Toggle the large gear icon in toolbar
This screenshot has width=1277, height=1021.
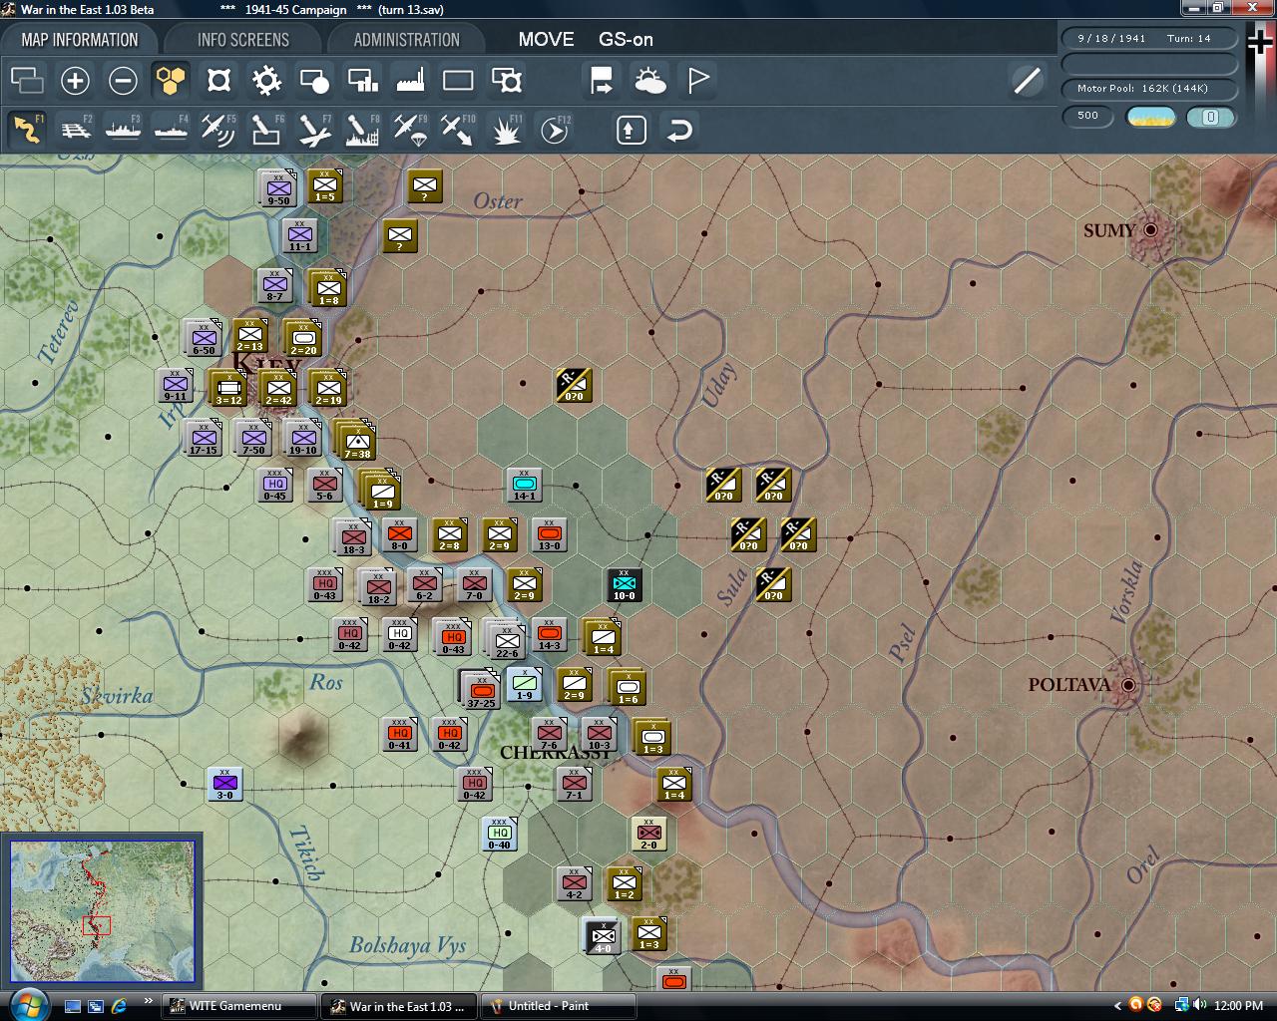pyautogui.click(x=266, y=81)
